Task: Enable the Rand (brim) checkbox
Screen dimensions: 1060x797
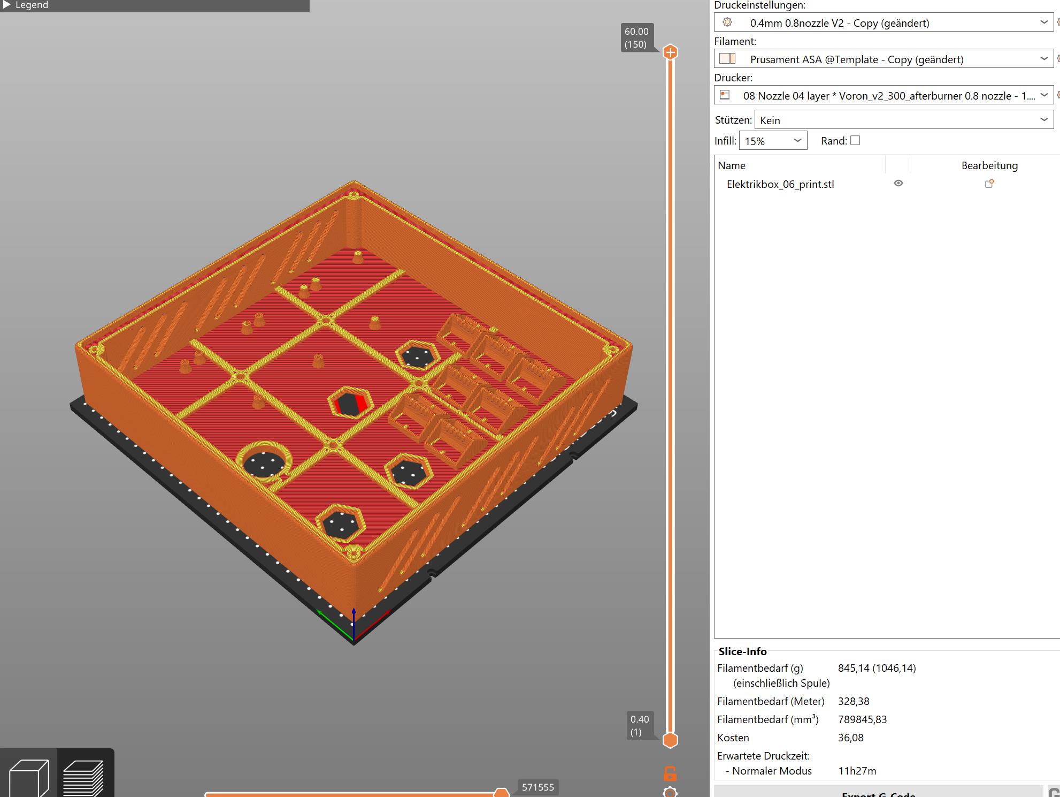Action: pyautogui.click(x=855, y=140)
